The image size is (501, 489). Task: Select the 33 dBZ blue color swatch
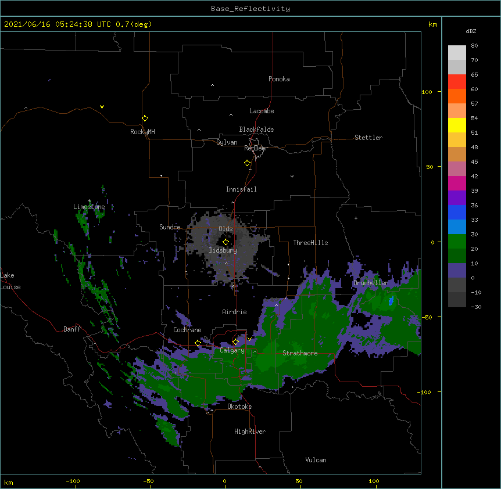pyautogui.click(x=457, y=226)
